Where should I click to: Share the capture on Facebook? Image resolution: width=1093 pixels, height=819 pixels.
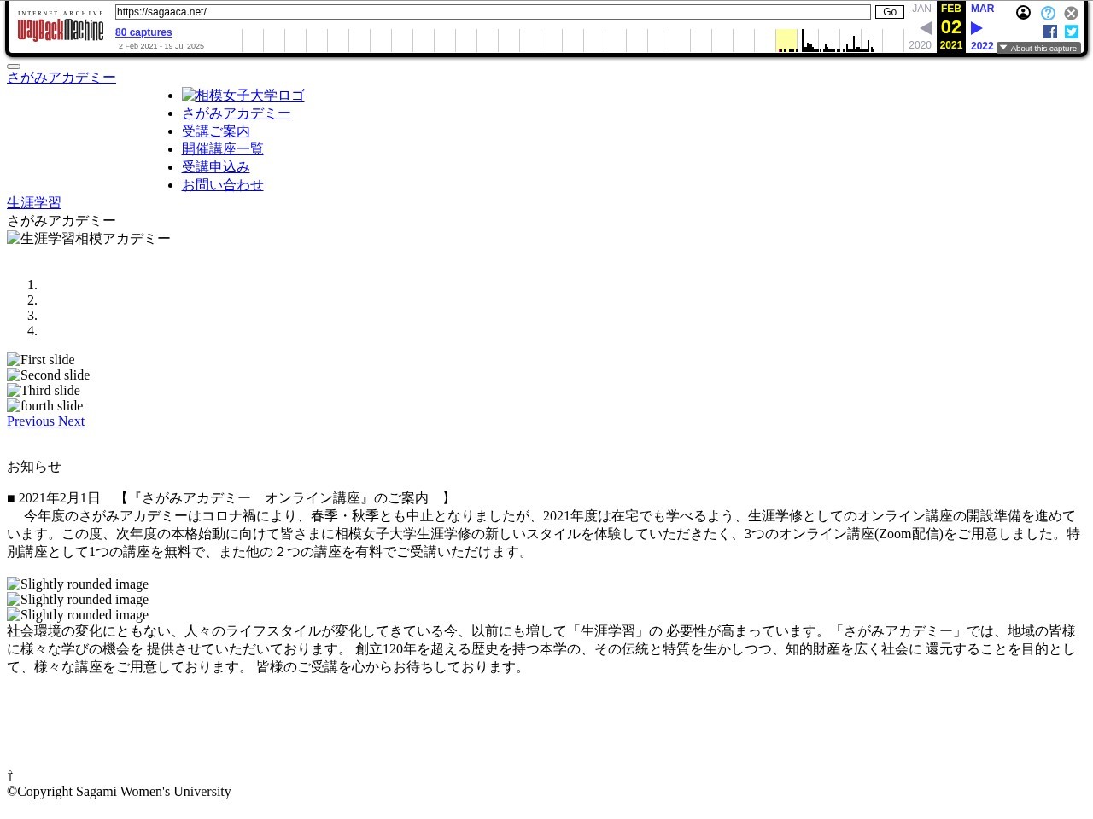point(1050,32)
